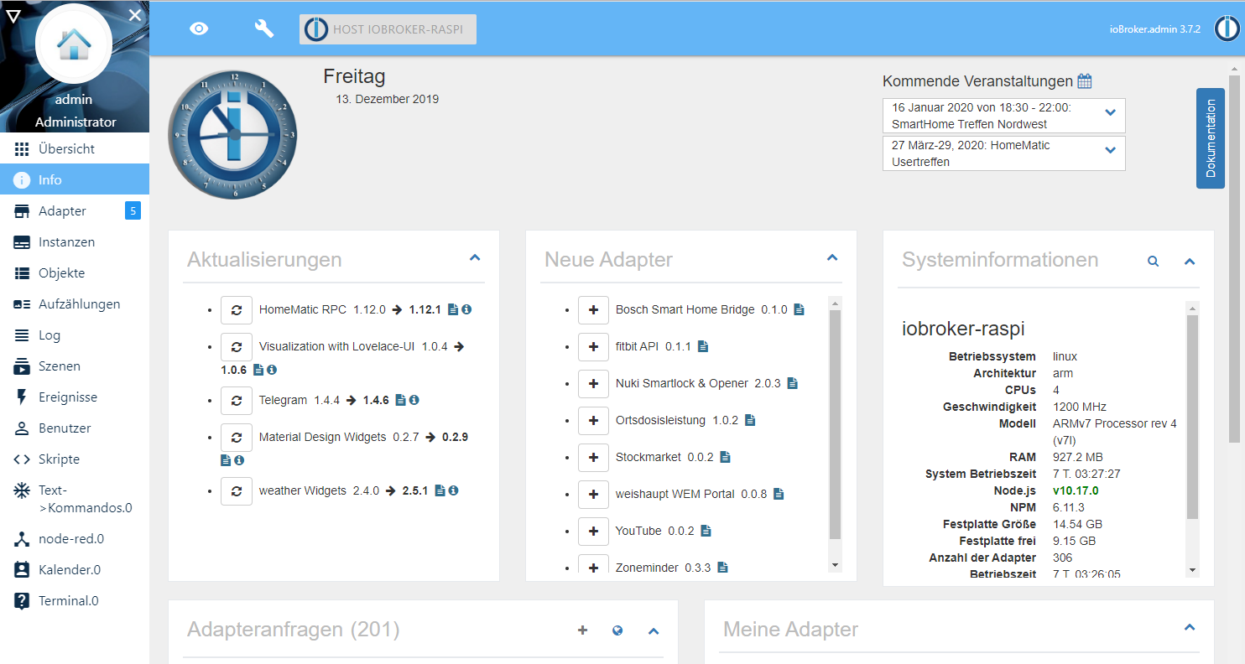This screenshot has height=664, width=1245.
Task: Open the Log page from sidebar
Action: pos(49,335)
